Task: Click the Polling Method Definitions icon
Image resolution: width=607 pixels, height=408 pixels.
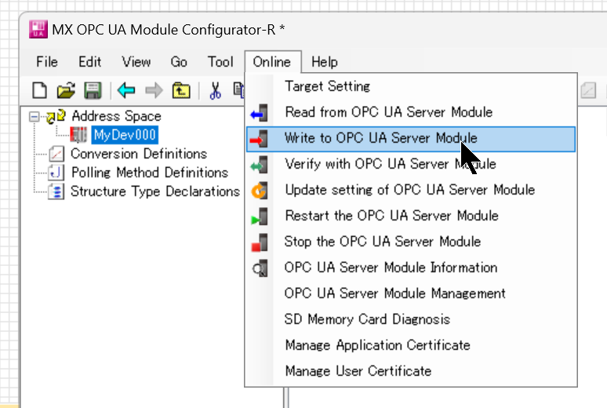Action: coord(56,173)
